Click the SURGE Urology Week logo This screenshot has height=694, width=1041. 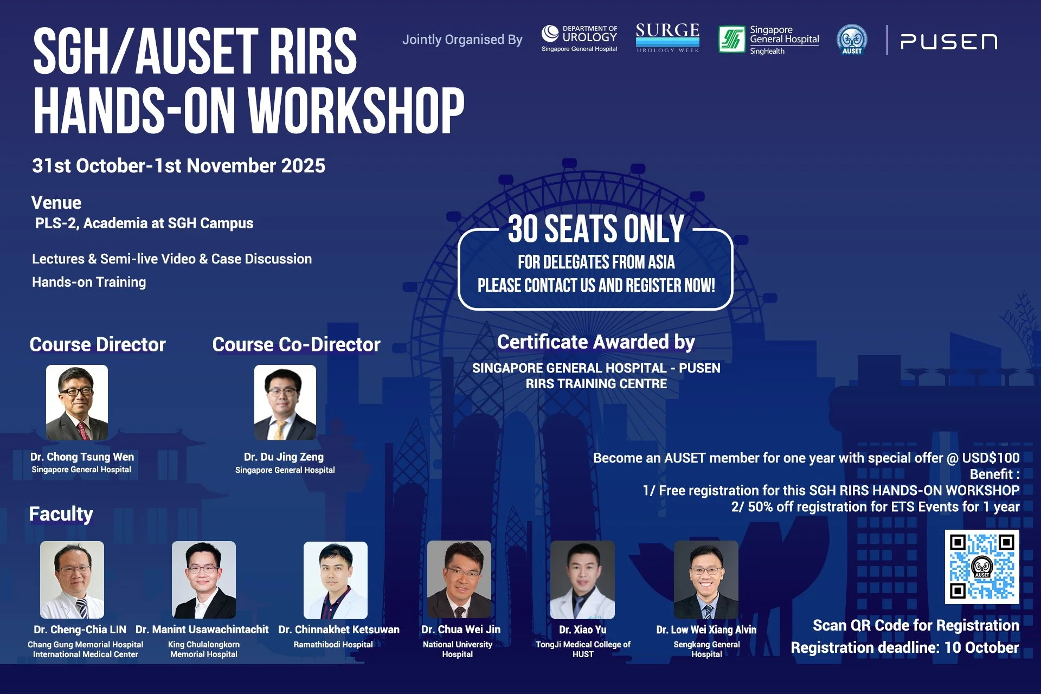(667, 37)
